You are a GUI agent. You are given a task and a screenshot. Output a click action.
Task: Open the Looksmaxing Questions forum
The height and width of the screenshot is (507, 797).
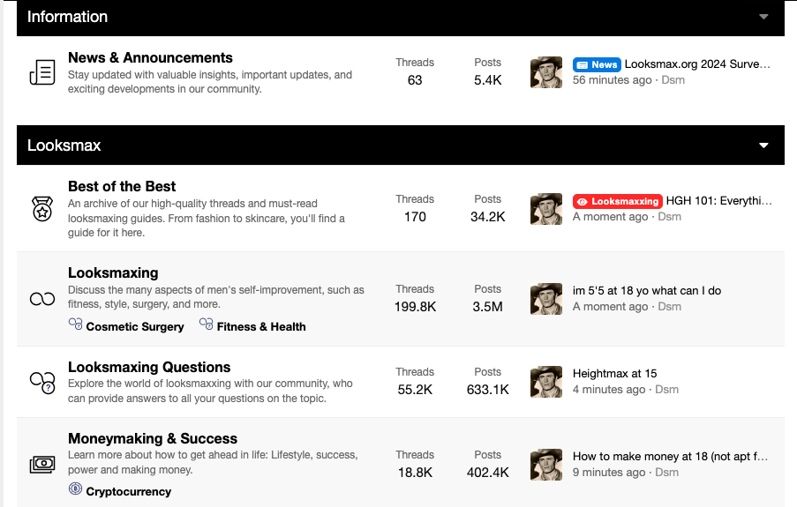coord(149,368)
